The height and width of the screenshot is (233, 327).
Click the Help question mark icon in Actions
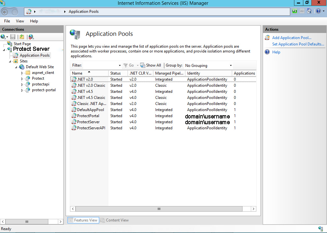pyautogui.click(x=267, y=52)
